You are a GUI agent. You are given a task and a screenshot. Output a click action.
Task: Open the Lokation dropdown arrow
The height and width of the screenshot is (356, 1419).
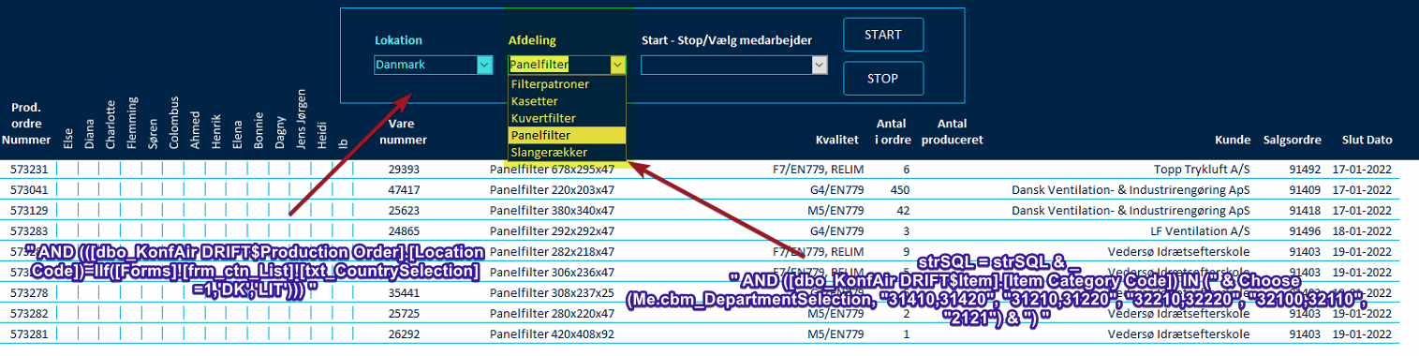pyautogui.click(x=484, y=65)
